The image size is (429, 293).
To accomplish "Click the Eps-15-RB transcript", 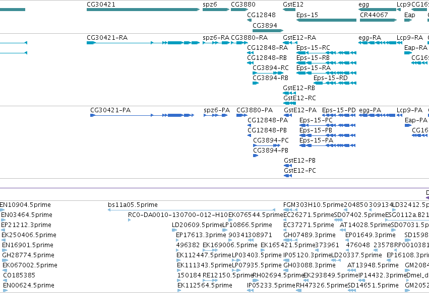I will point(326,63).
